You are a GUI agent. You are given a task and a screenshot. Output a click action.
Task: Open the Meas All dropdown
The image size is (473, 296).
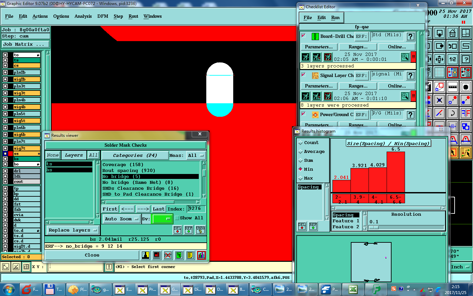coord(196,155)
